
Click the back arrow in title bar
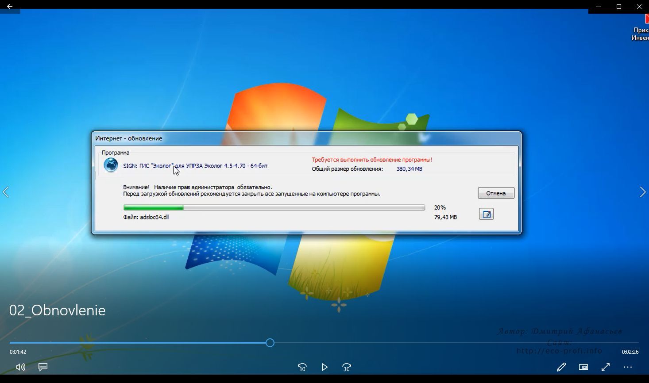tap(10, 7)
